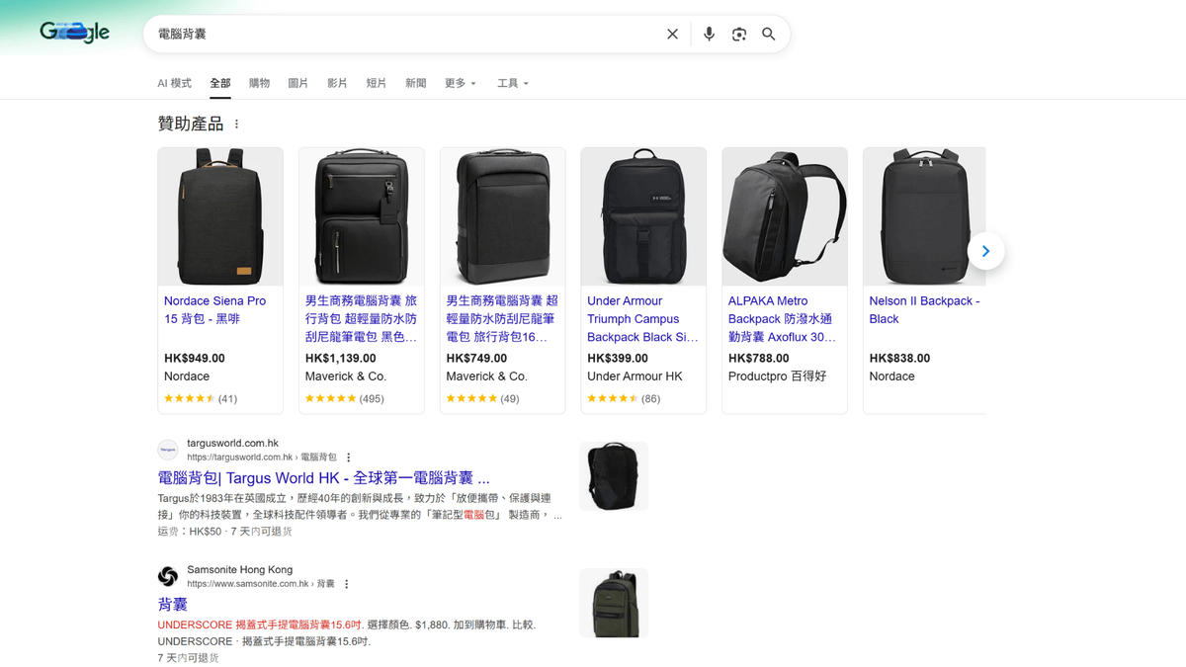
Task: Open the three-dot menu next to 贊助產品
Action: point(236,124)
